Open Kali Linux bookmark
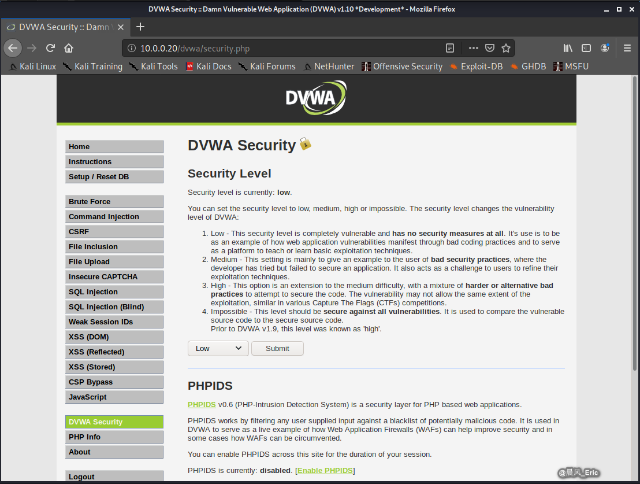Image resolution: width=640 pixels, height=484 pixels. (x=33, y=66)
